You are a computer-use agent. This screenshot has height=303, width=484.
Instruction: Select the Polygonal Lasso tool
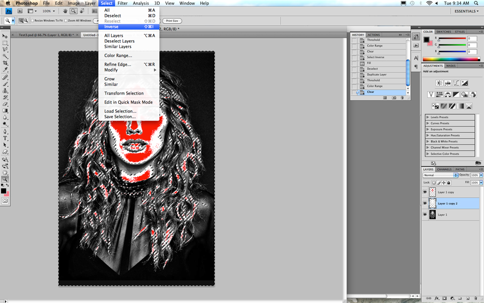tap(5, 49)
